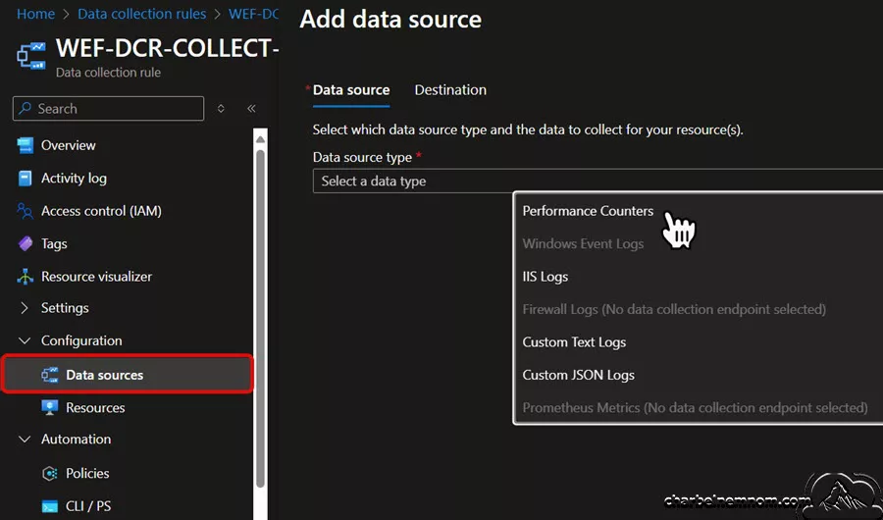This screenshot has height=520, width=883.
Task: Click the Activity log icon
Action: pyautogui.click(x=25, y=178)
